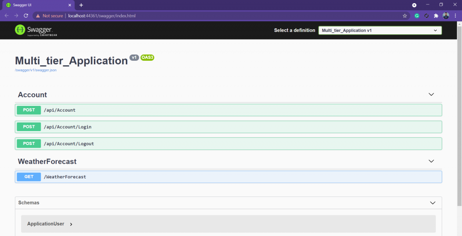Click the circular sync extension icon
The width and height of the screenshot is (462, 236).
pos(426,16)
